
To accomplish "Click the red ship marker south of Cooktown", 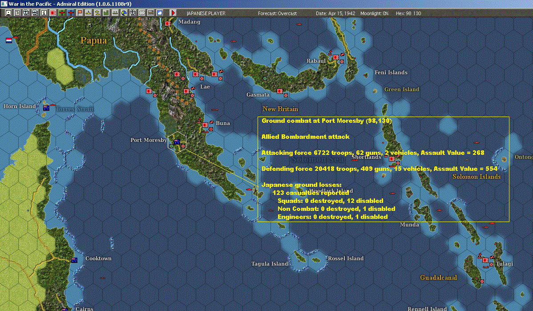I will [103, 278].
